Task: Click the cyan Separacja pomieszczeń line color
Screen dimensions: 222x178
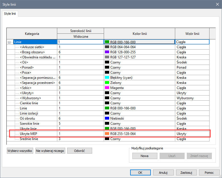Action: 107,78
